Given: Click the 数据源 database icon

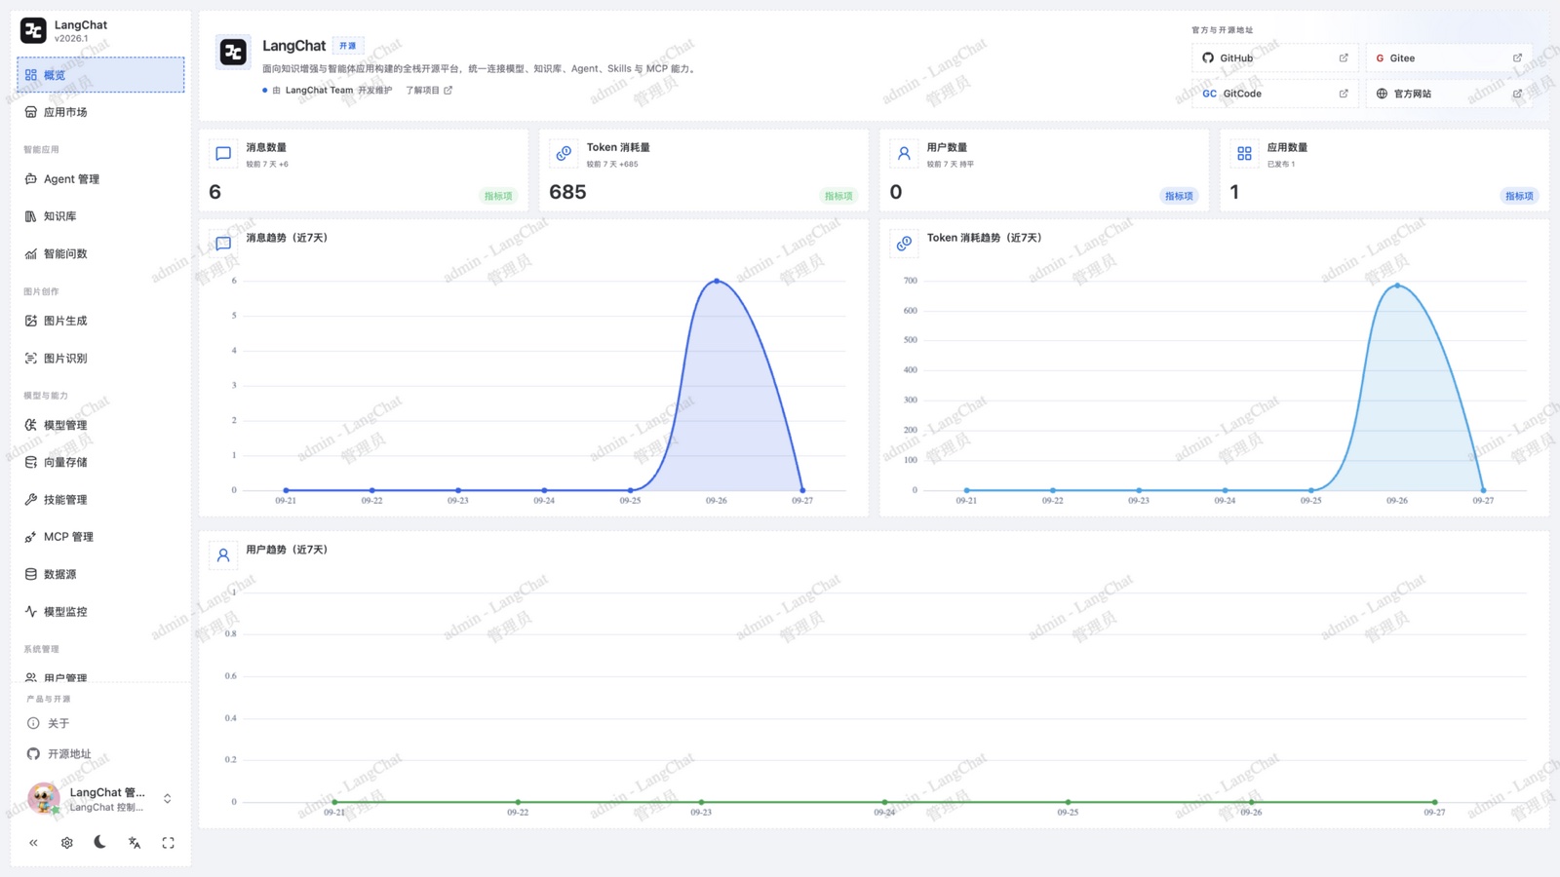Looking at the screenshot, I should click(31, 574).
